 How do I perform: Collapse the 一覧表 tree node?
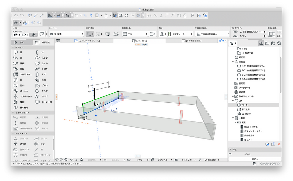click(233, 118)
